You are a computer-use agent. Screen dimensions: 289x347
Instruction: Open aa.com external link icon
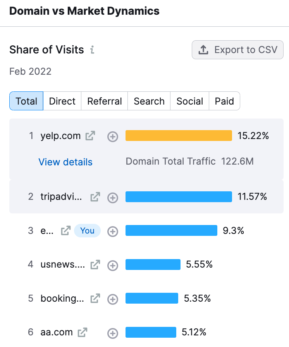[83, 332]
